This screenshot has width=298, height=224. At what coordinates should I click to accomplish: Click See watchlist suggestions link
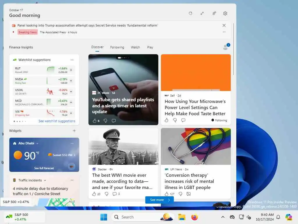coord(57,121)
